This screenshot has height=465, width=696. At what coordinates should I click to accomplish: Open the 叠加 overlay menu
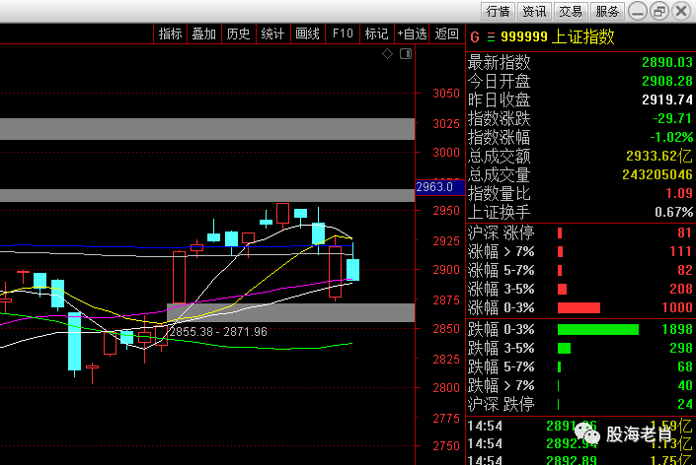point(203,33)
